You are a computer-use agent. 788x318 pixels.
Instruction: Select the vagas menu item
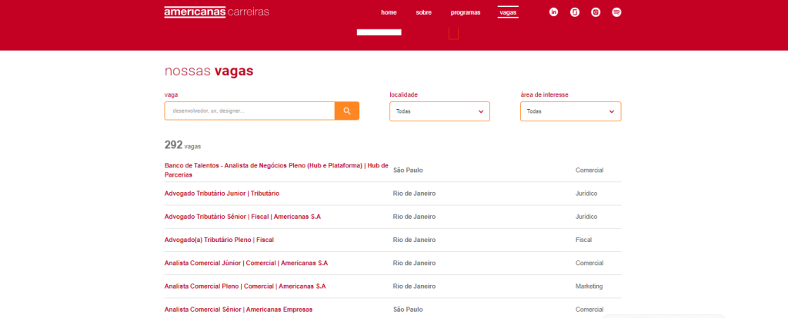(508, 12)
